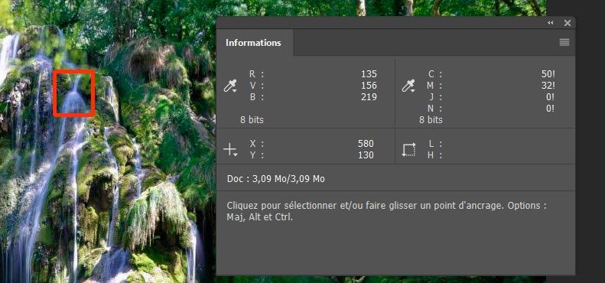Click the V value 156 readout
605x283 pixels.
369,86
